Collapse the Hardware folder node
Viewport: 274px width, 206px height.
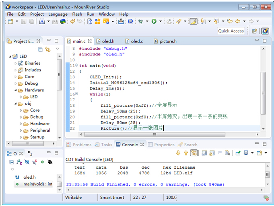16,90
